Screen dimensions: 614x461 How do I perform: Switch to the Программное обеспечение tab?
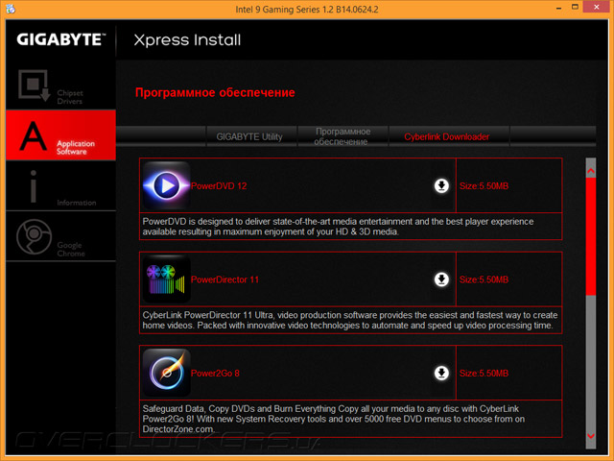[x=342, y=136]
